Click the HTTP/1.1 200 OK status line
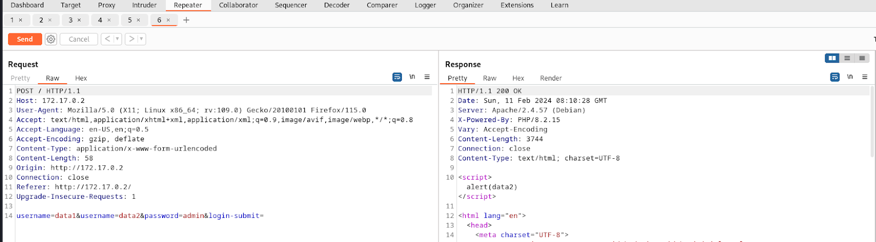Viewport: 876px width, 242px height. [489, 91]
